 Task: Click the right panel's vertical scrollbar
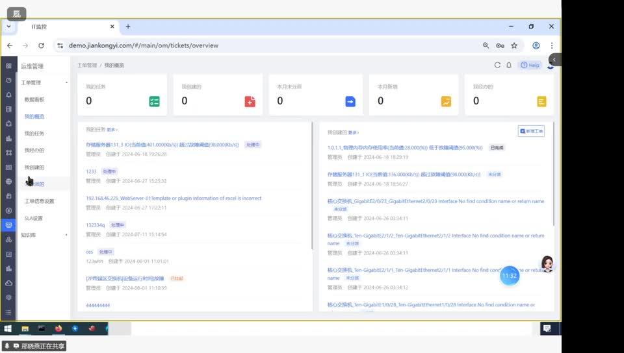[x=554, y=175]
